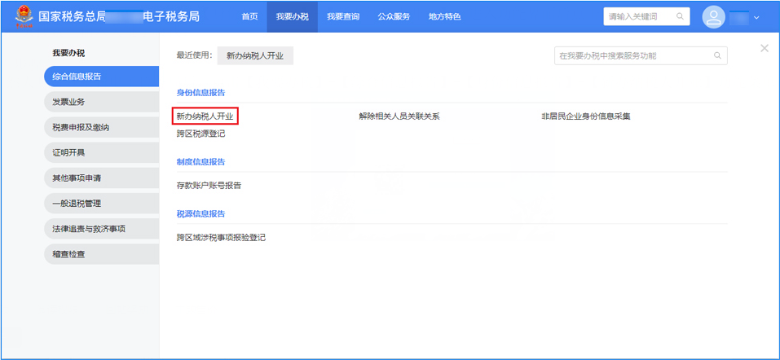780x360 pixels.
Task: Open the 首页 tab
Action: pos(250,16)
